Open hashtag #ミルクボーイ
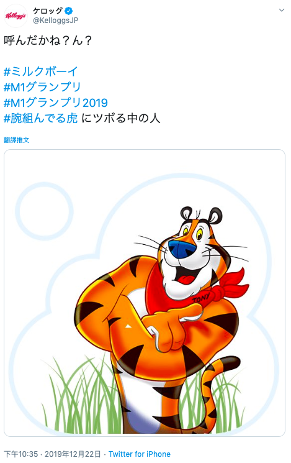291x463 pixels. click(41, 71)
